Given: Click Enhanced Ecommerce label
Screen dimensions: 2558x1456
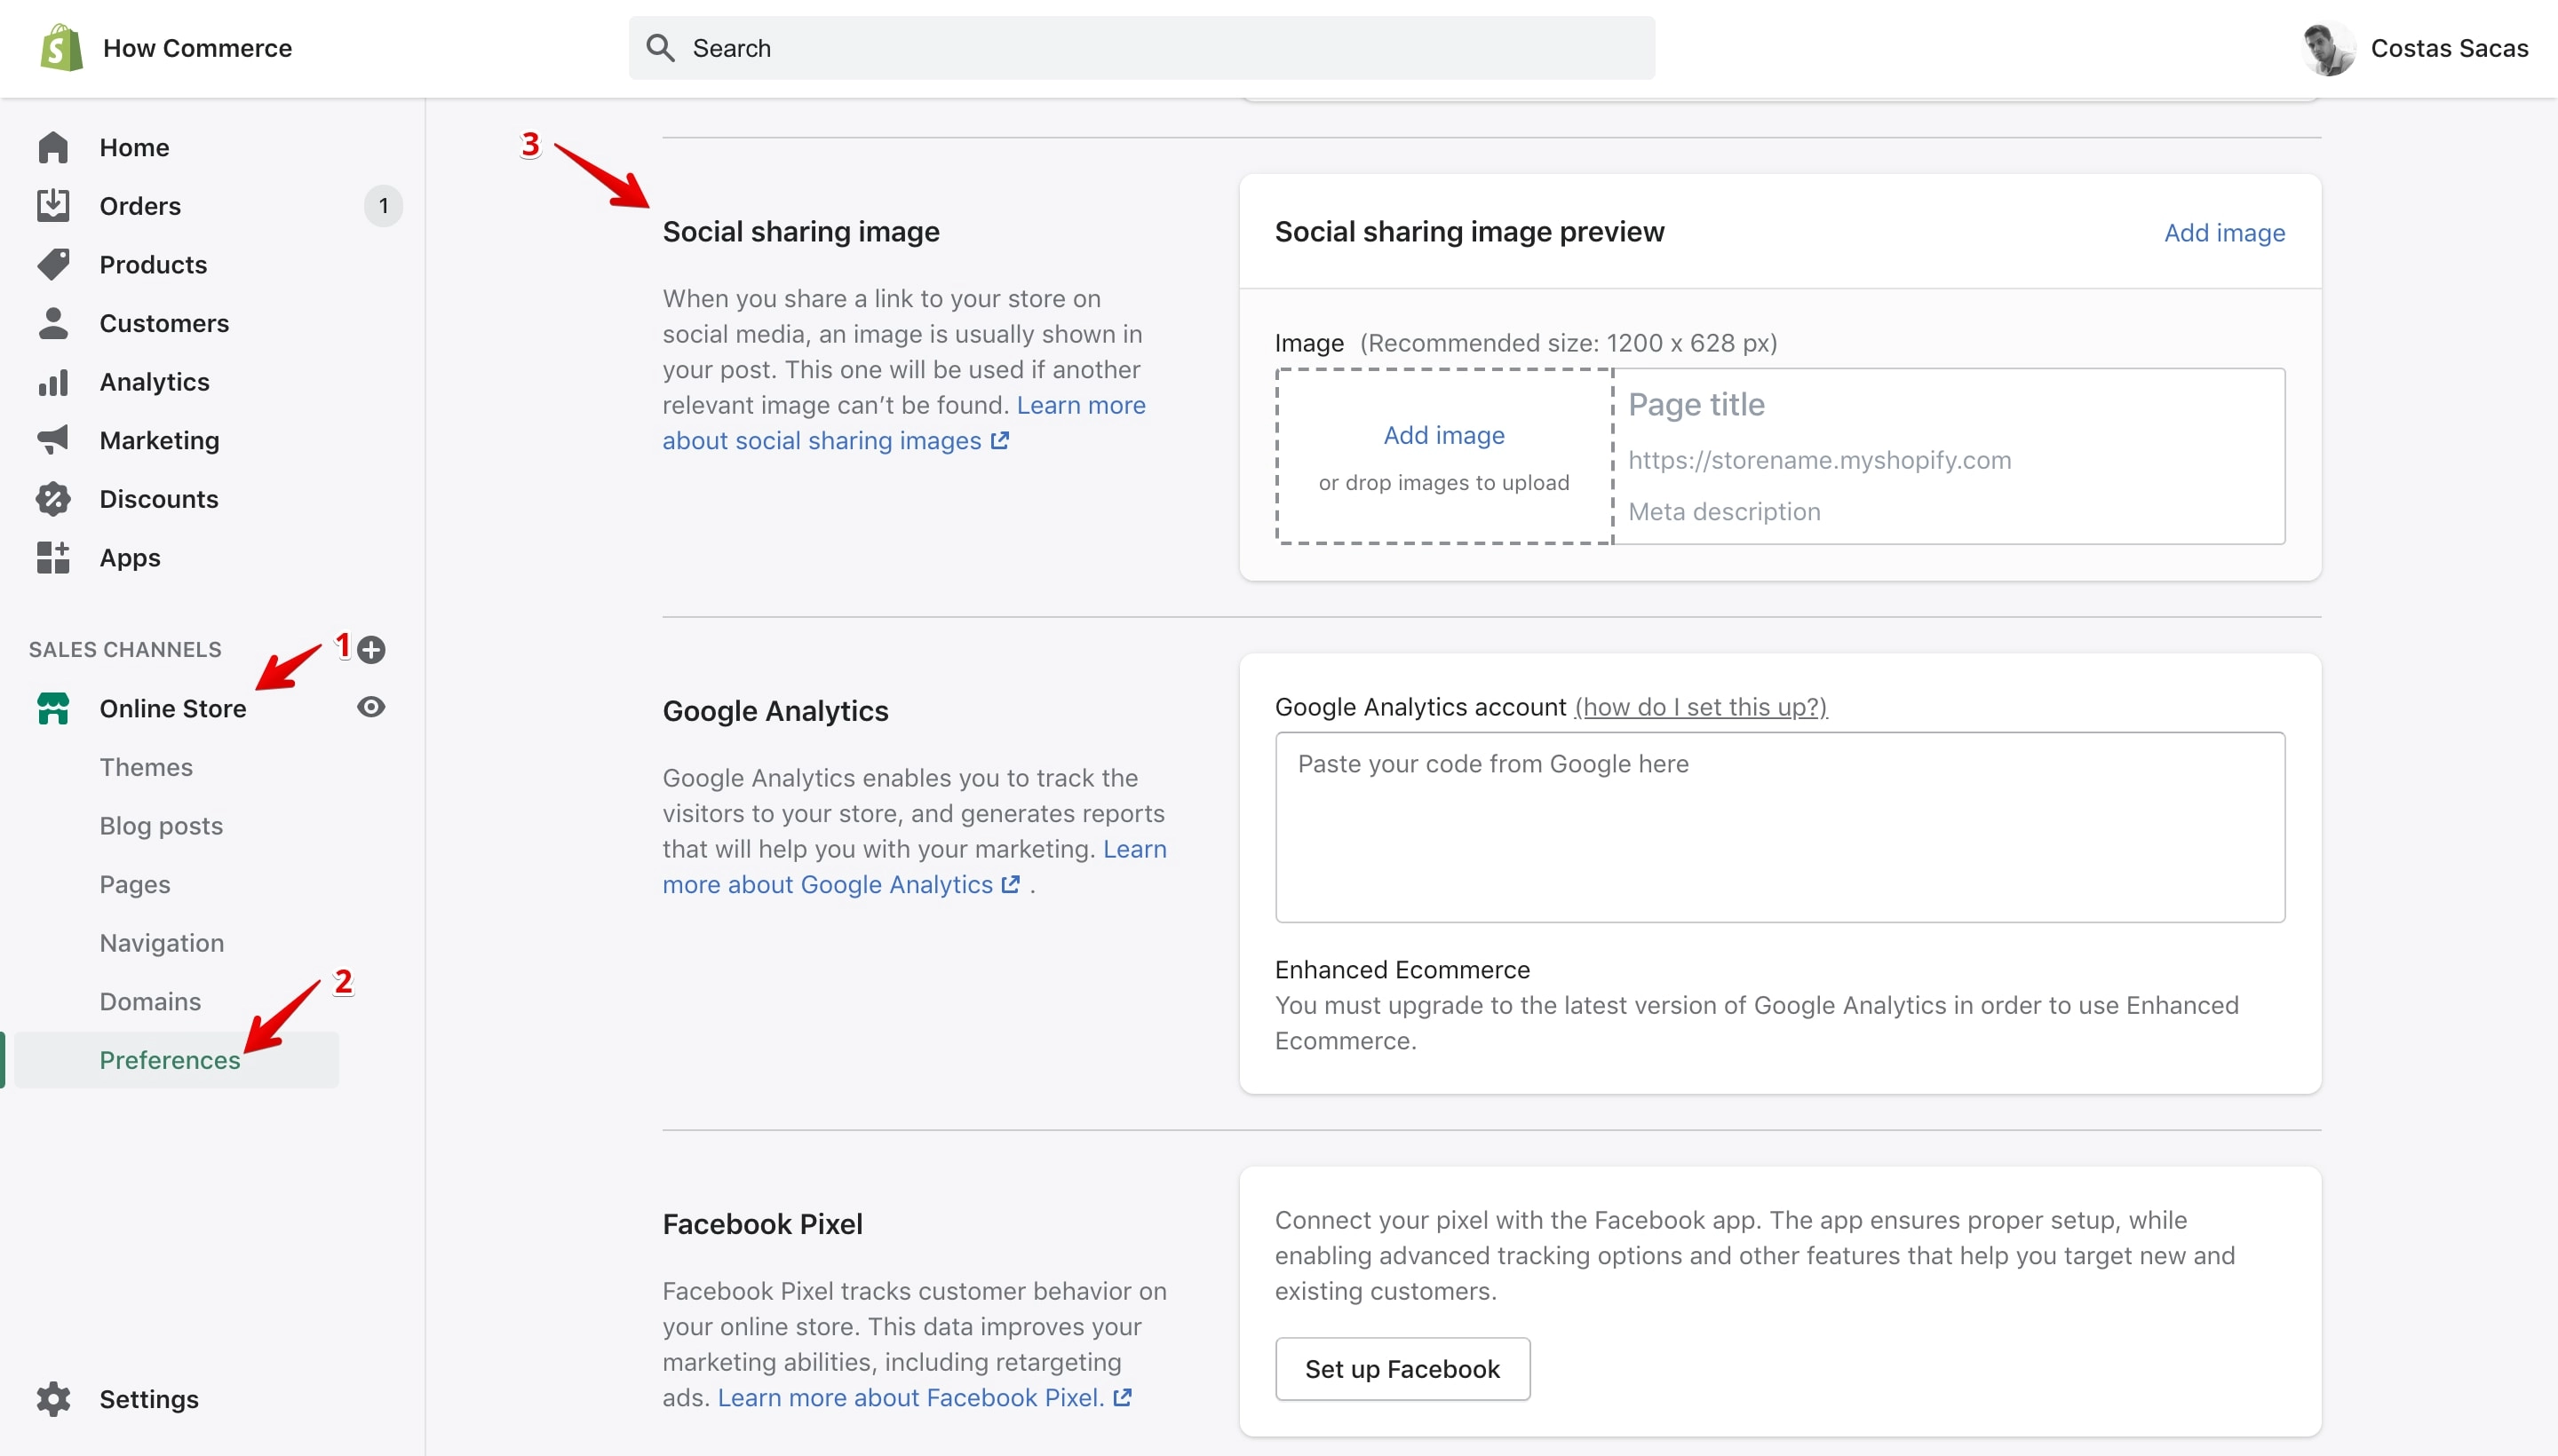Looking at the screenshot, I should [x=1402, y=970].
